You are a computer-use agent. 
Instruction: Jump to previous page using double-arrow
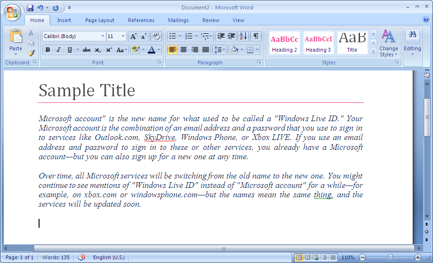click(x=427, y=224)
